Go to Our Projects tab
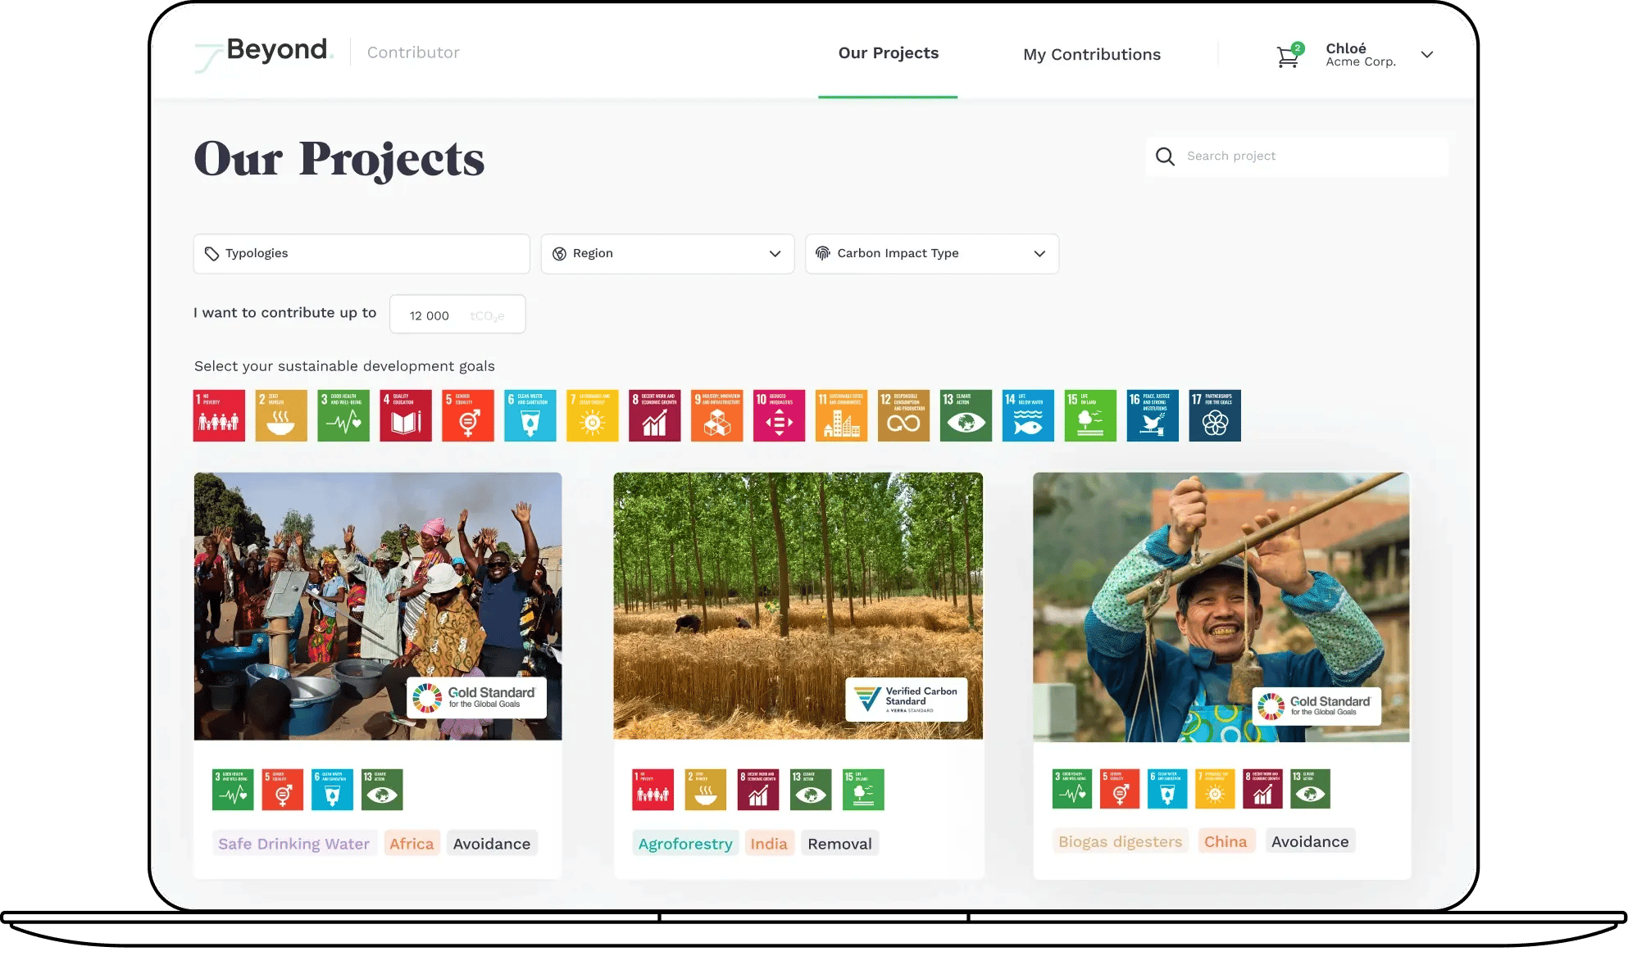Image resolution: width=1628 pixels, height=956 pixels. pyautogui.click(x=888, y=53)
